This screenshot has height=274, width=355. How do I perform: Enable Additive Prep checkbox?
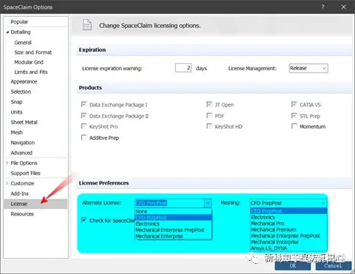point(84,138)
